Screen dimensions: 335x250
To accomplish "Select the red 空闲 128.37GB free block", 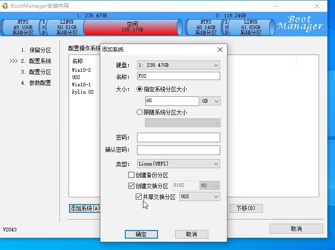I will coord(132,27).
